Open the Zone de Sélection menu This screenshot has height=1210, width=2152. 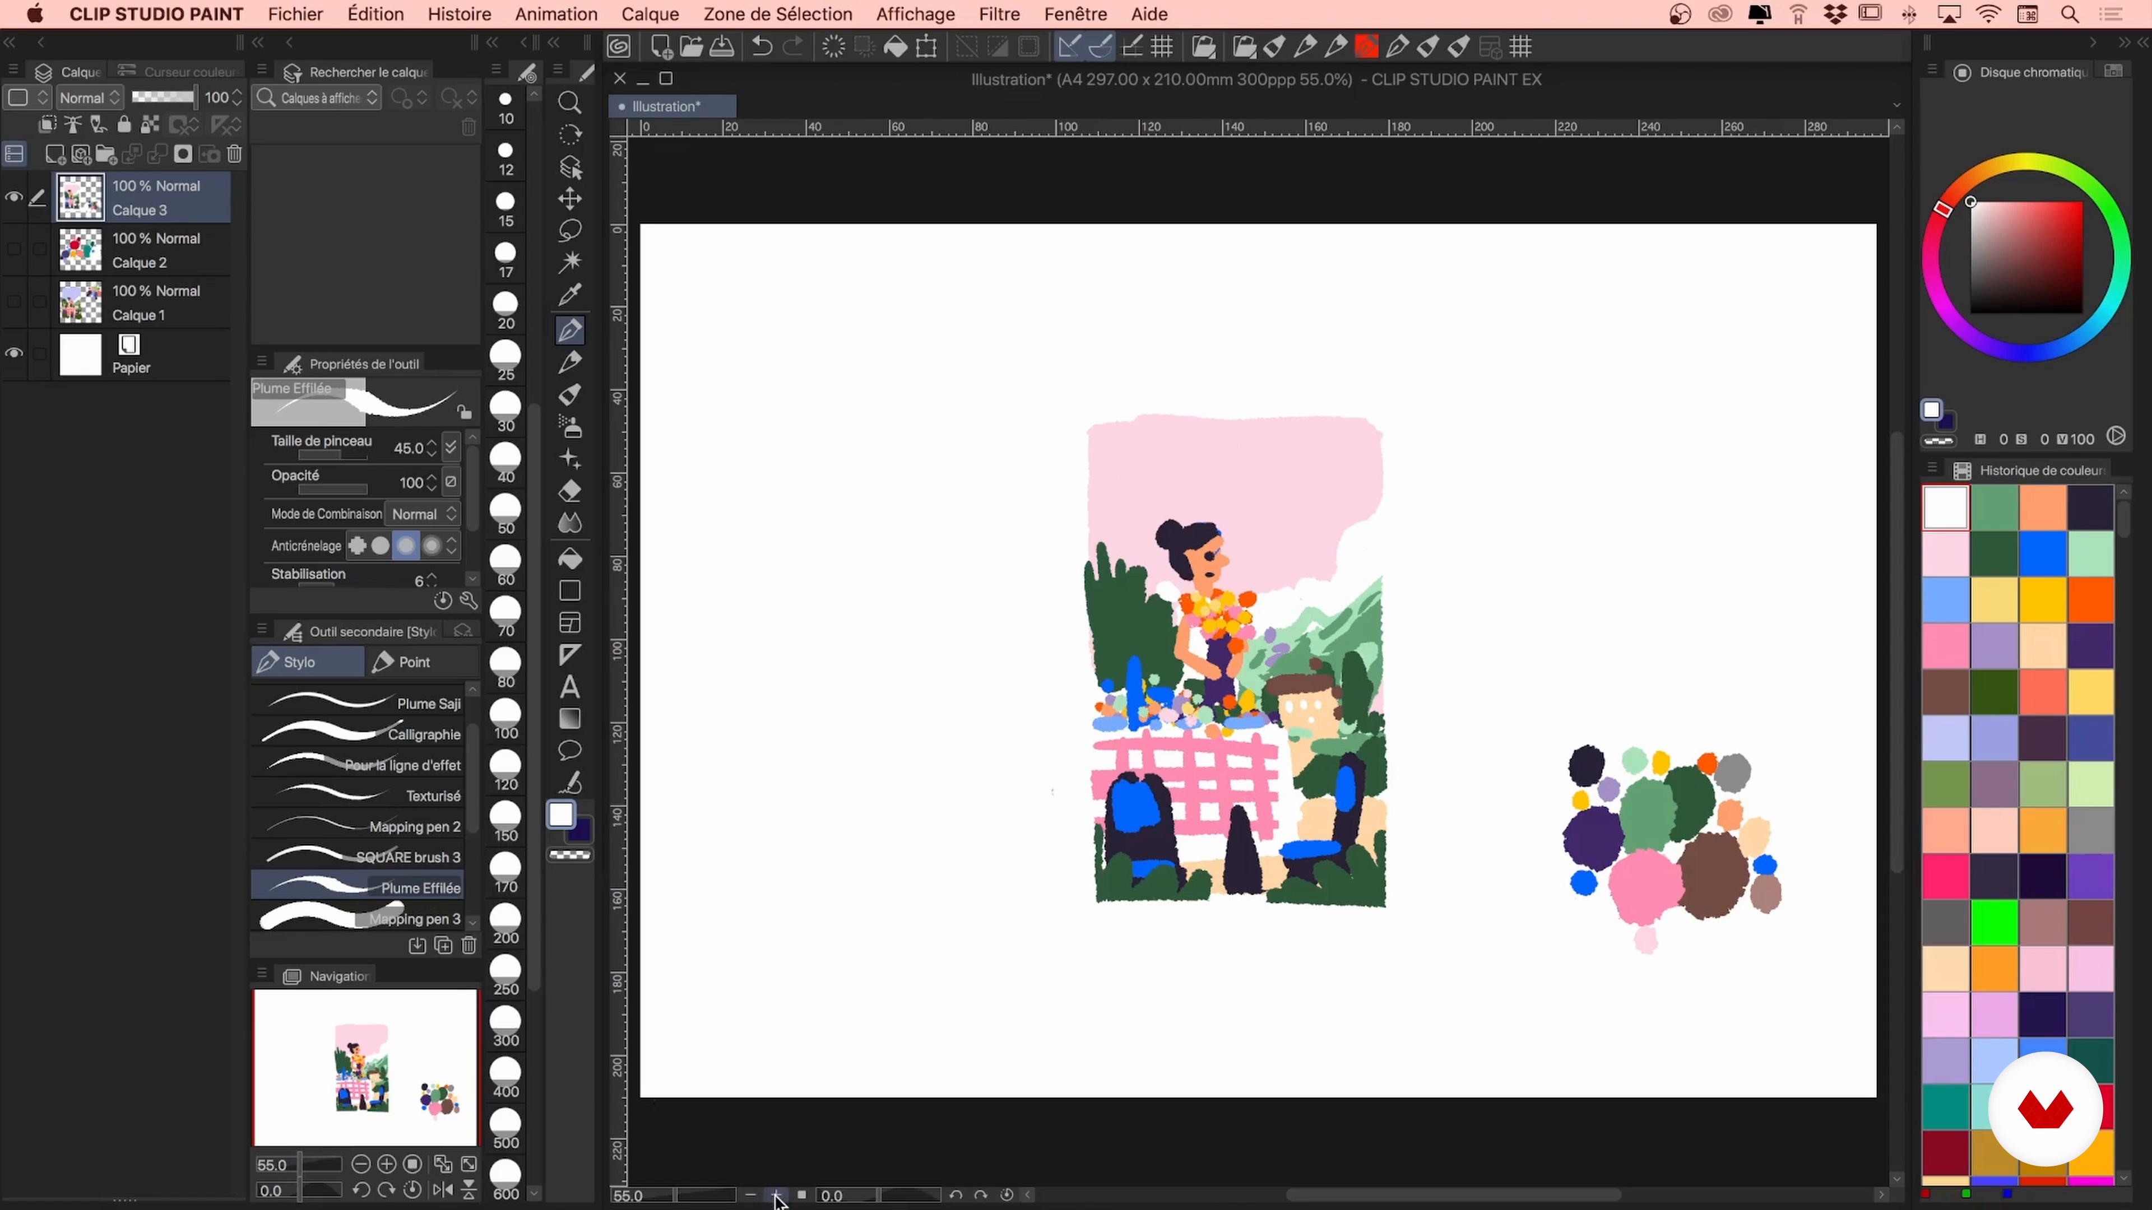pyautogui.click(x=777, y=14)
